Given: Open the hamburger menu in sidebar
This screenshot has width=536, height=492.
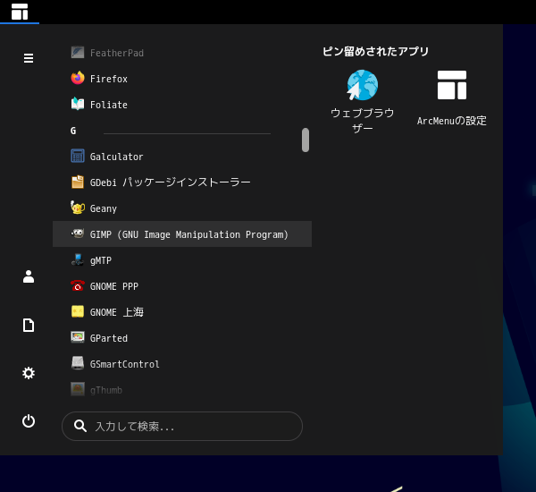Looking at the screenshot, I should [x=29, y=58].
